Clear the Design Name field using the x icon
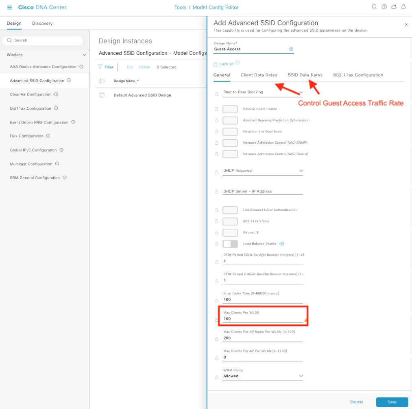The height and width of the screenshot is (409, 412). 291,49
